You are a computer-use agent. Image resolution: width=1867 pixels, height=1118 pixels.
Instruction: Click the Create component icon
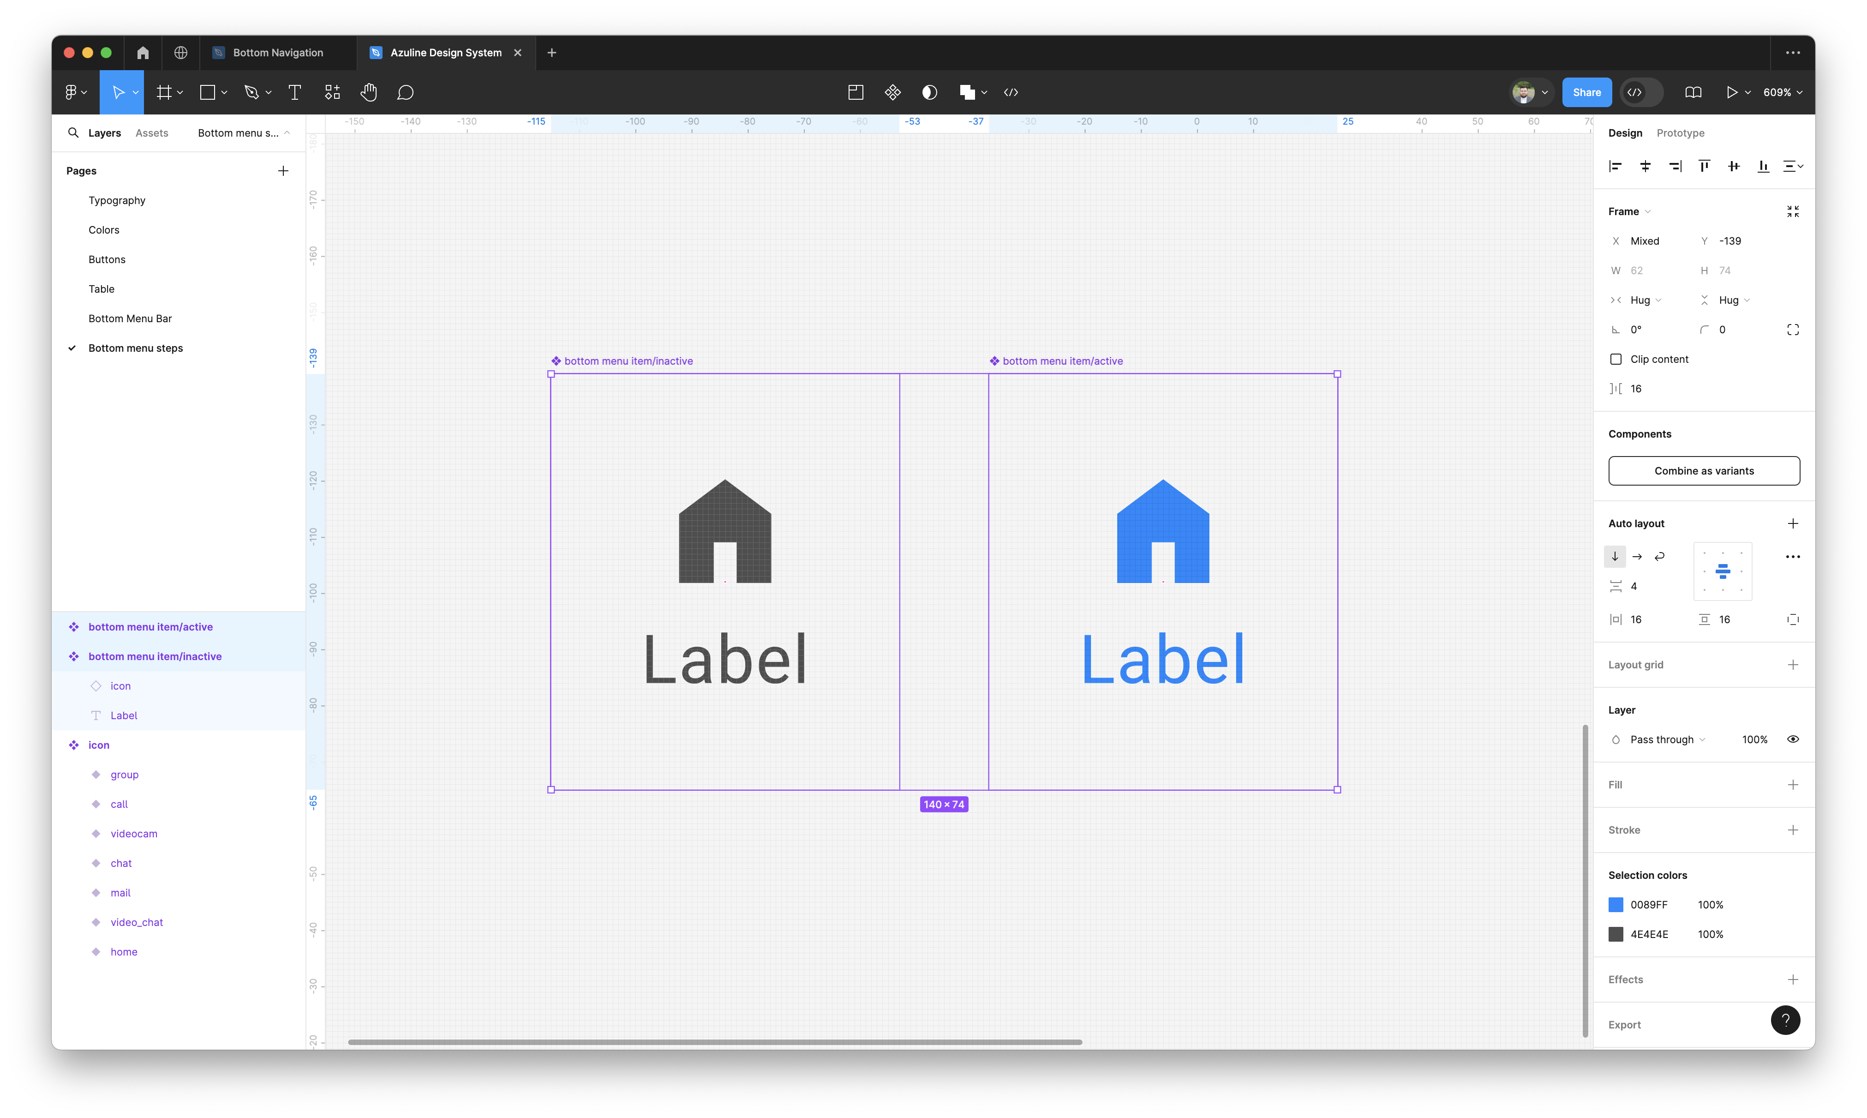click(892, 92)
